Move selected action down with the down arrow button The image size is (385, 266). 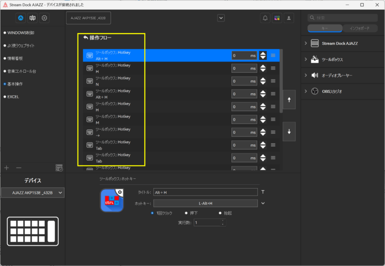(289, 131)
